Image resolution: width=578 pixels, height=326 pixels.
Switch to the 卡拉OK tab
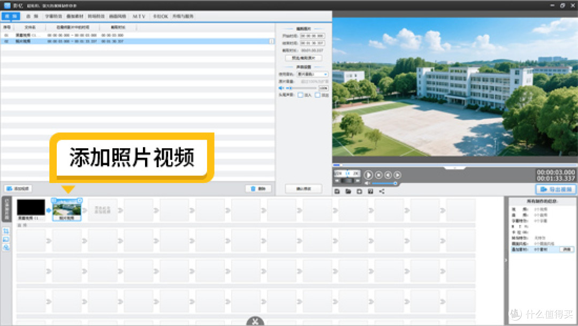click(x=161, y=16)
